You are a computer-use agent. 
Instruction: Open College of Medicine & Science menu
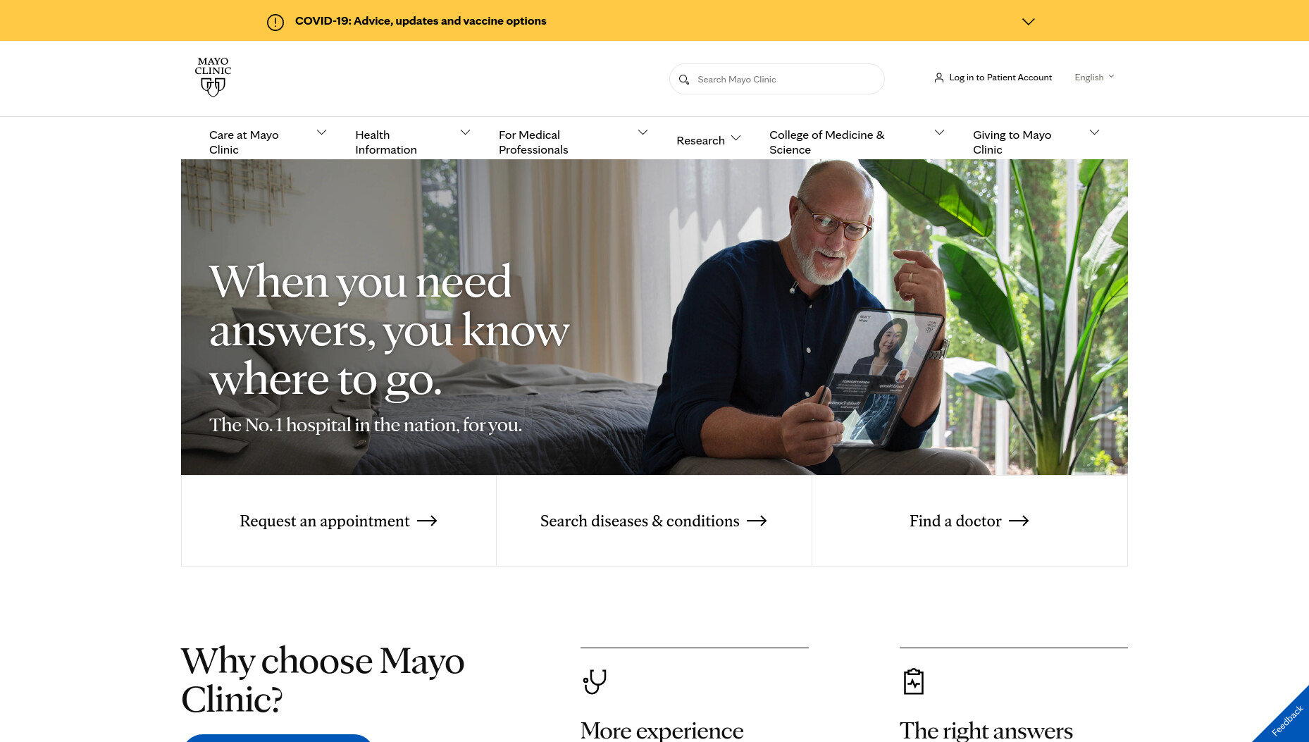pos(826,142)
